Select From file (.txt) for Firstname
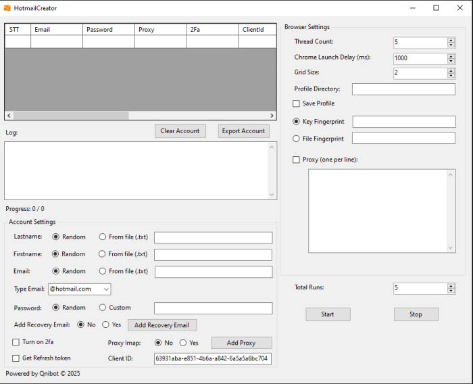Screen dimensions: 473x384 click(102, 254)
